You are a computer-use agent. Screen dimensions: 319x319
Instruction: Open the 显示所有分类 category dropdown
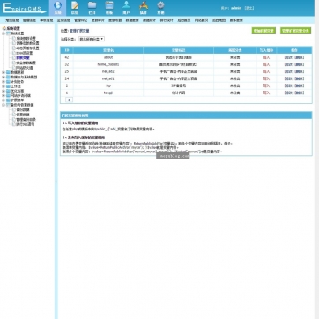point(92,39)
